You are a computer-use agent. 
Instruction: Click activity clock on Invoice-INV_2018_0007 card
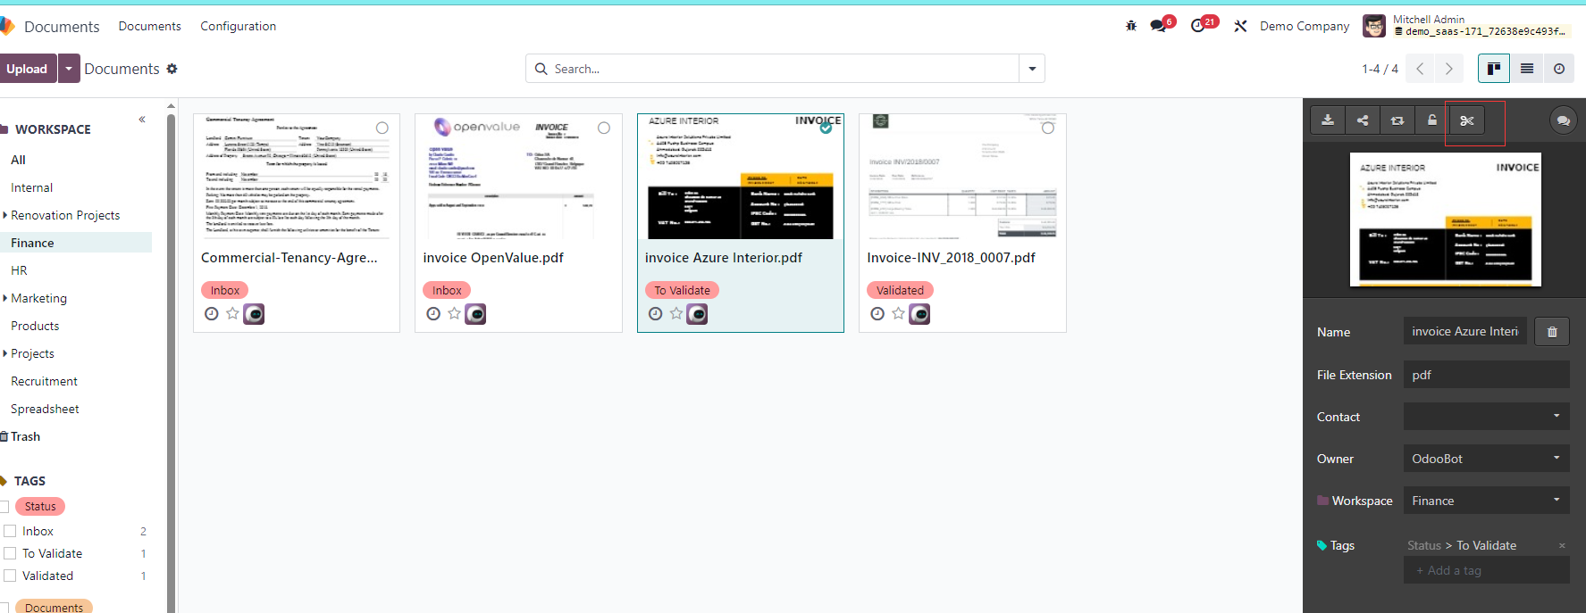click(877, 313)
